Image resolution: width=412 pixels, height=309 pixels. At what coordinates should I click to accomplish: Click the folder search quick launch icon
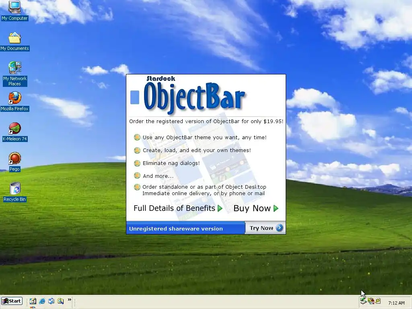click(x=60, y=301)
